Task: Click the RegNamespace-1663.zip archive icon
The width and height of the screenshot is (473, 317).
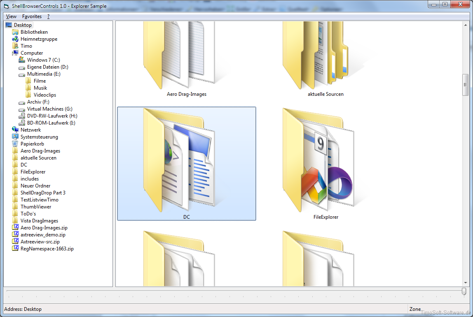Action: [15, 249]
